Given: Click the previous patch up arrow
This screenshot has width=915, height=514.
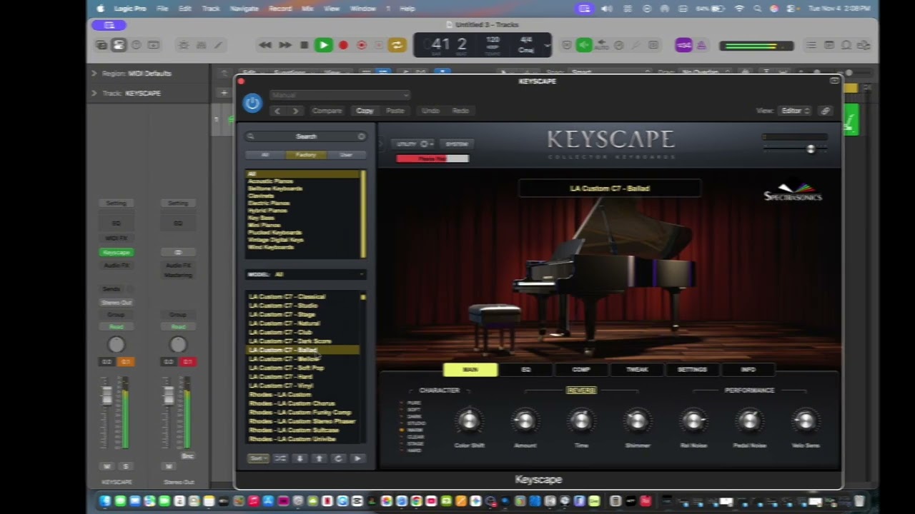Looking at the screenshot, I should [x=319, y=458].
